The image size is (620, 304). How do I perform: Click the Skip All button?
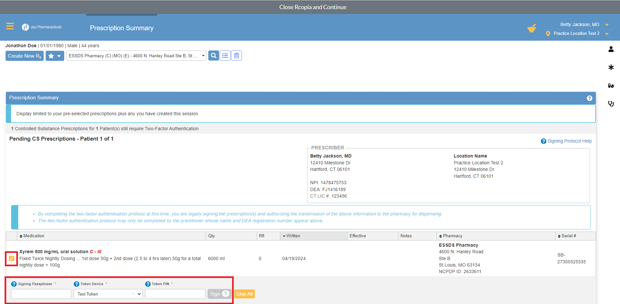pyautogui.click(x=244, y=294)
